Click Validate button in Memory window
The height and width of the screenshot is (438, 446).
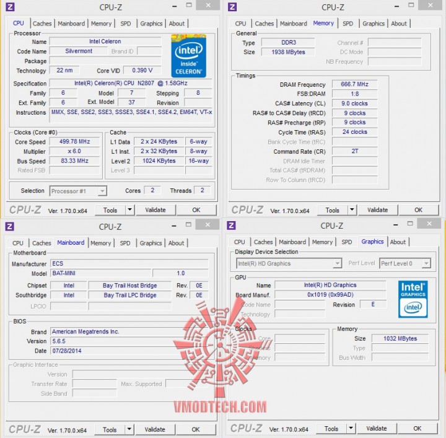[377, 210]
